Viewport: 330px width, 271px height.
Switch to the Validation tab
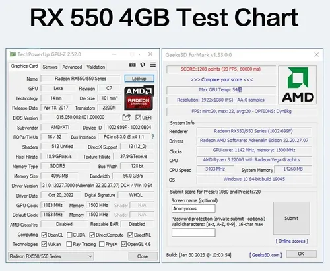[x=96, y=67]
